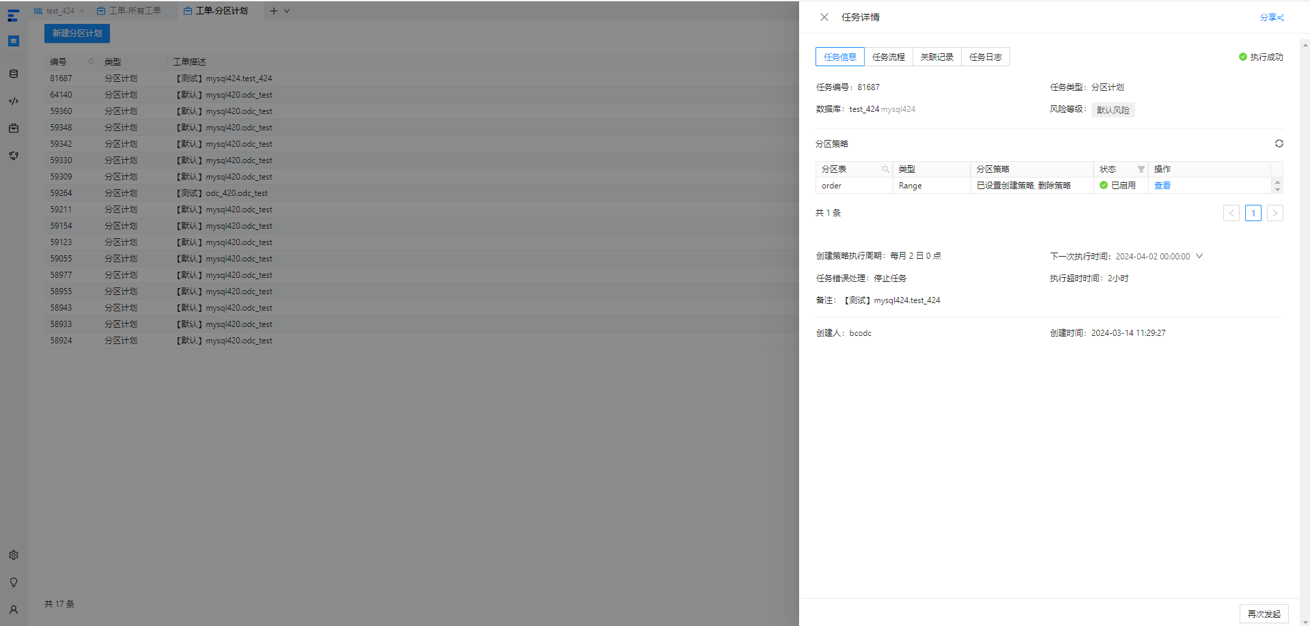
Task: Open code console icon in sidebar
Action: tap(14, 101)
